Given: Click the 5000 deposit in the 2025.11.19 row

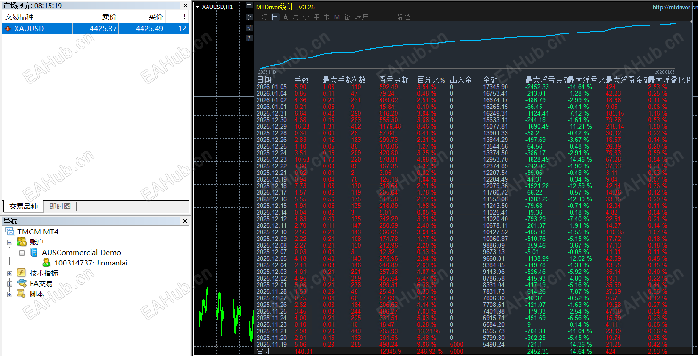Looking at the screenshot, I should pyautogui.click(x=457, y=345).
